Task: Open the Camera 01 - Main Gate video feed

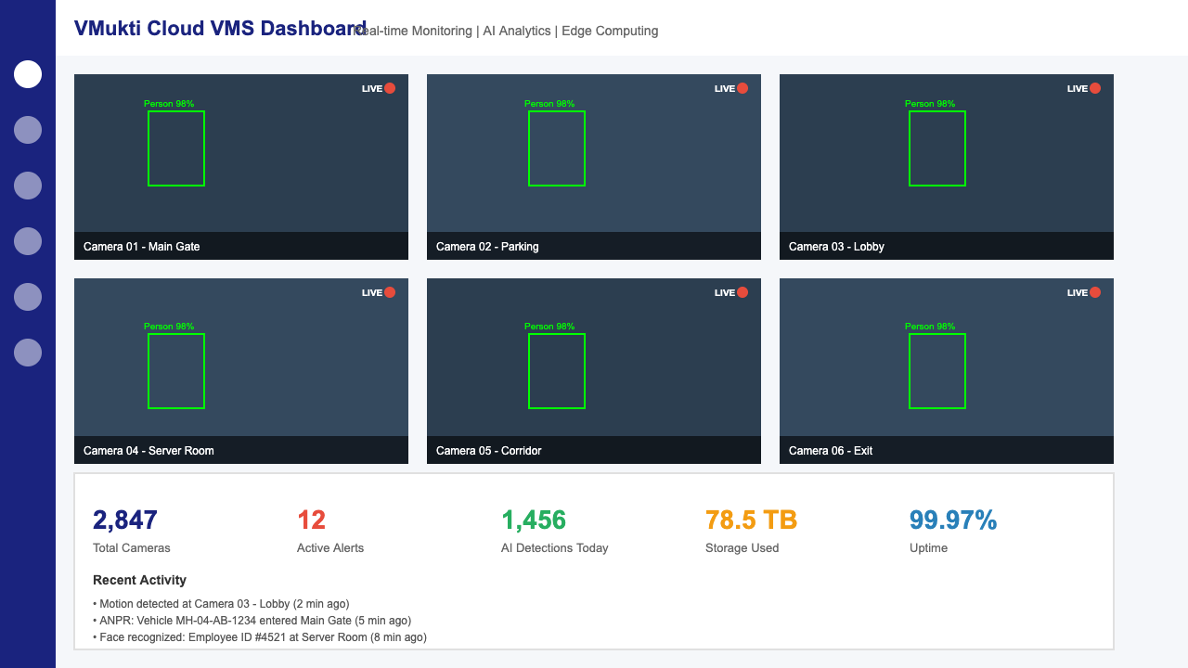Action: point(241,167)
